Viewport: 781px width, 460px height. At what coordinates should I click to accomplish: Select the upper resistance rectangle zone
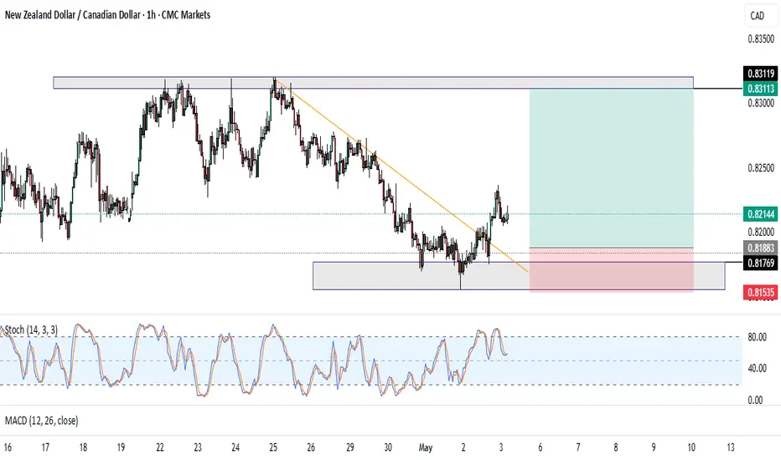tap(373, 83)
